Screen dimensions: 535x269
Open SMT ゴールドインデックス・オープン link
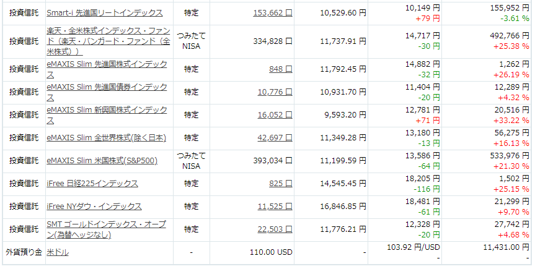pos(107,229)
